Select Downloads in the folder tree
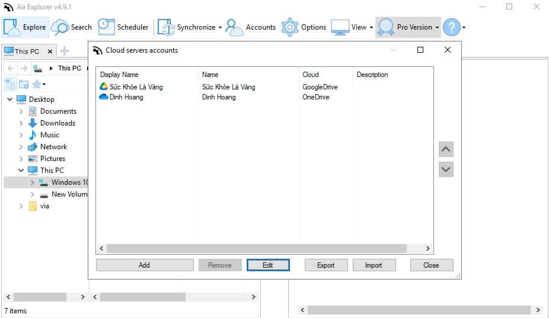Image resolution: width=549 pixels, height=318 pixels. point(58,123)
